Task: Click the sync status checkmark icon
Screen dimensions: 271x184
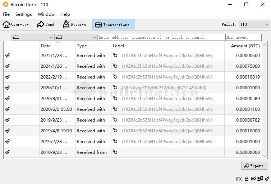Action: [267, 179]
